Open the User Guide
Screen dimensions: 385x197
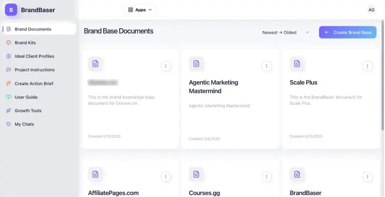click(x=26, y=97)
